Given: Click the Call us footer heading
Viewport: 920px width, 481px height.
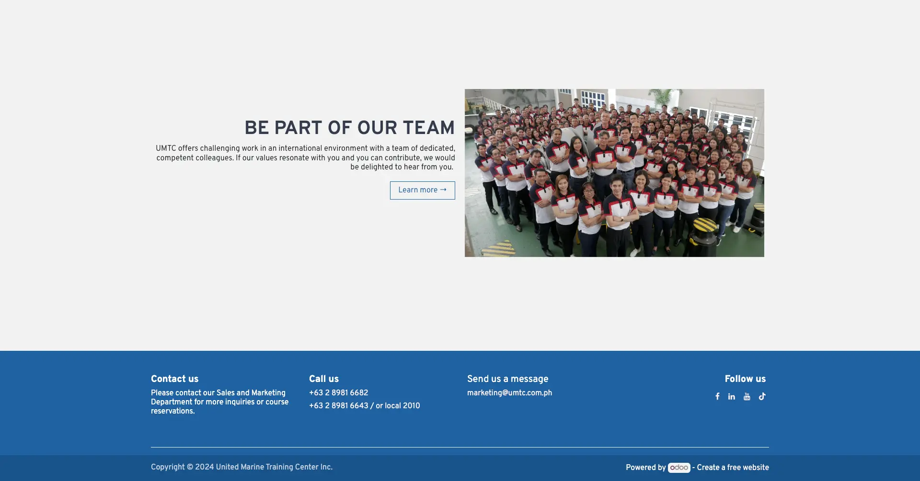Looking at the screenshot, I should [324, 379].
